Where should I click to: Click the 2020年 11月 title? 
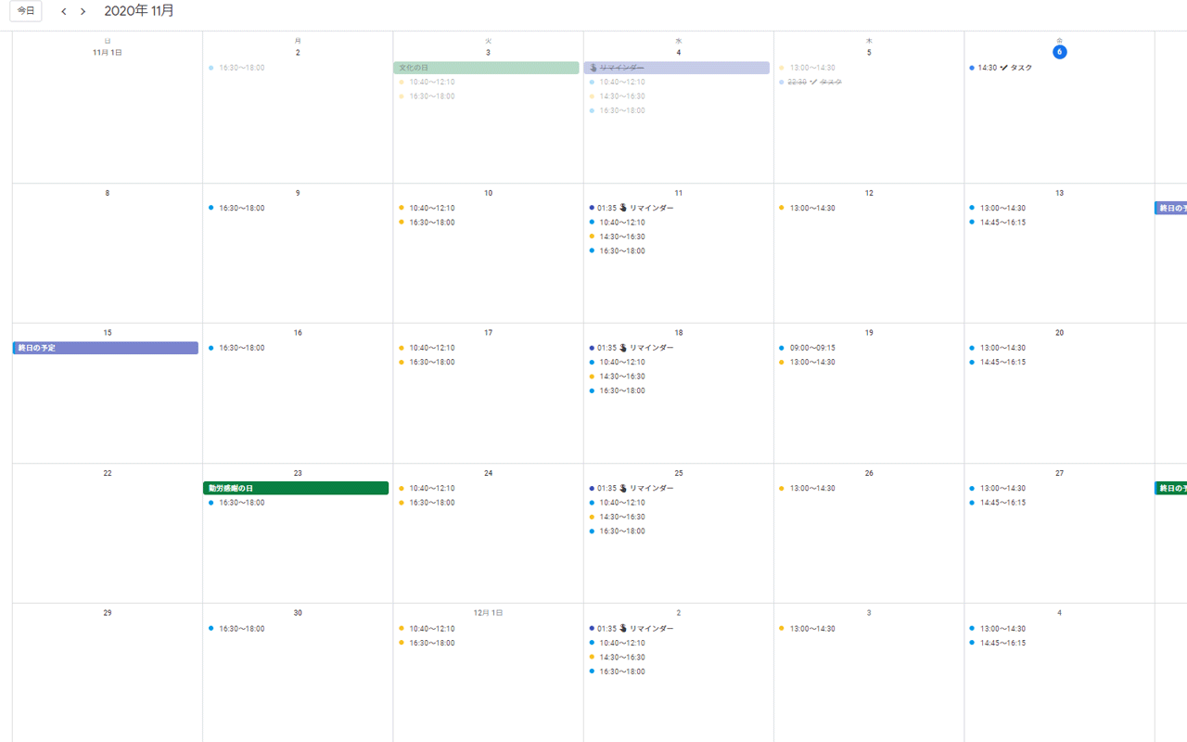[x=139, y=11]
